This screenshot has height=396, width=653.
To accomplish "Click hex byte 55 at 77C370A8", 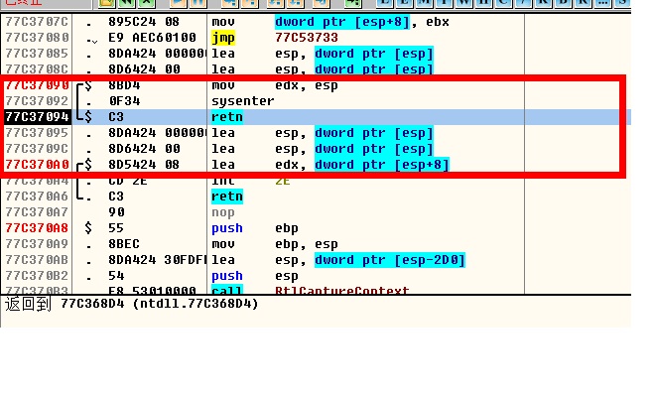I will point(116,228).
